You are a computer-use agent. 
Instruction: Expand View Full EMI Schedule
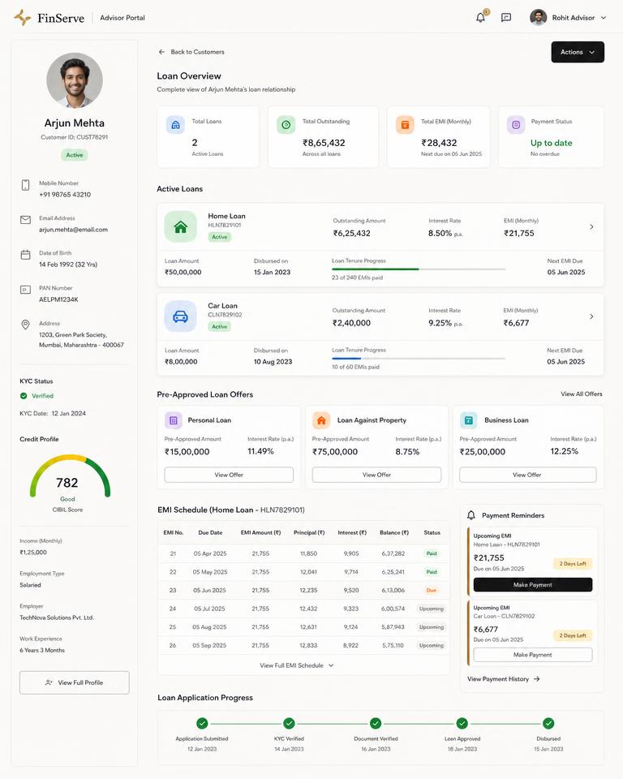tap(297, 665)
